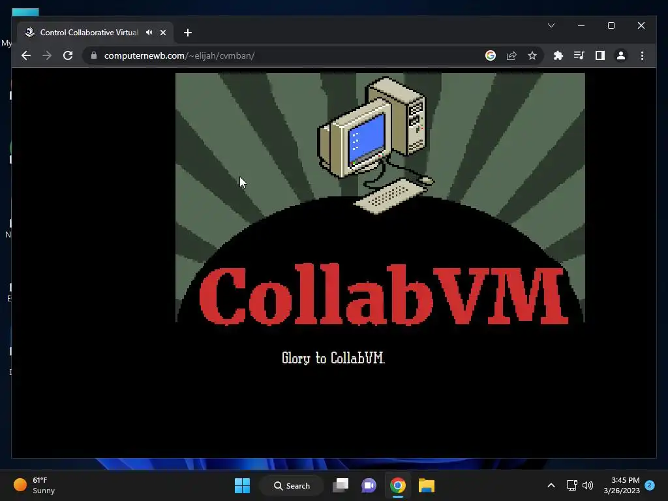Open the Chat app in taskbar
668x501 pixels.
[369, 485]
